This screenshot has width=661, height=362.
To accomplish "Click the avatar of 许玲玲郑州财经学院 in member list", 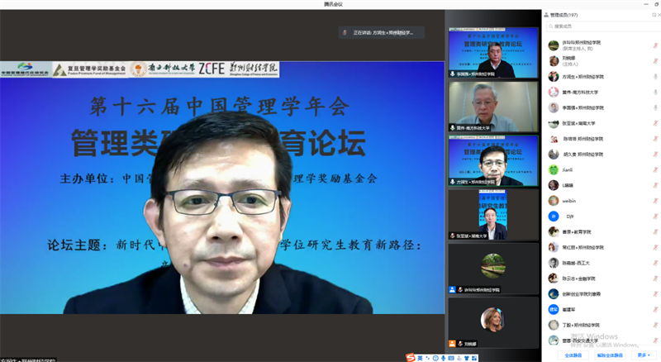I will point(553,45).
